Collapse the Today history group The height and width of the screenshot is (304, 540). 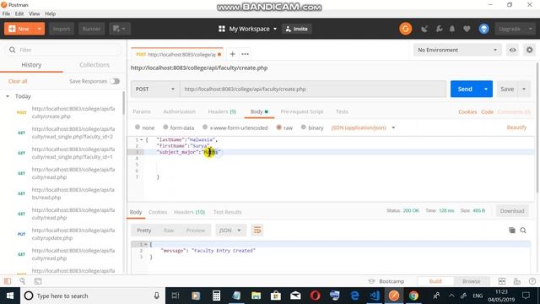pyautogui.click(x=8, y=96)
